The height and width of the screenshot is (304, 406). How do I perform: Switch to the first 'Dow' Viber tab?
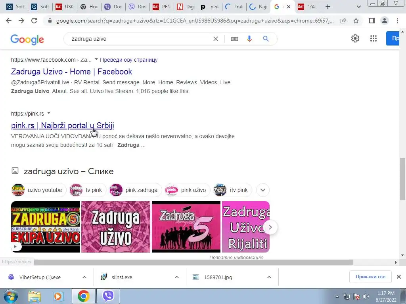click(x=113, y=7)
